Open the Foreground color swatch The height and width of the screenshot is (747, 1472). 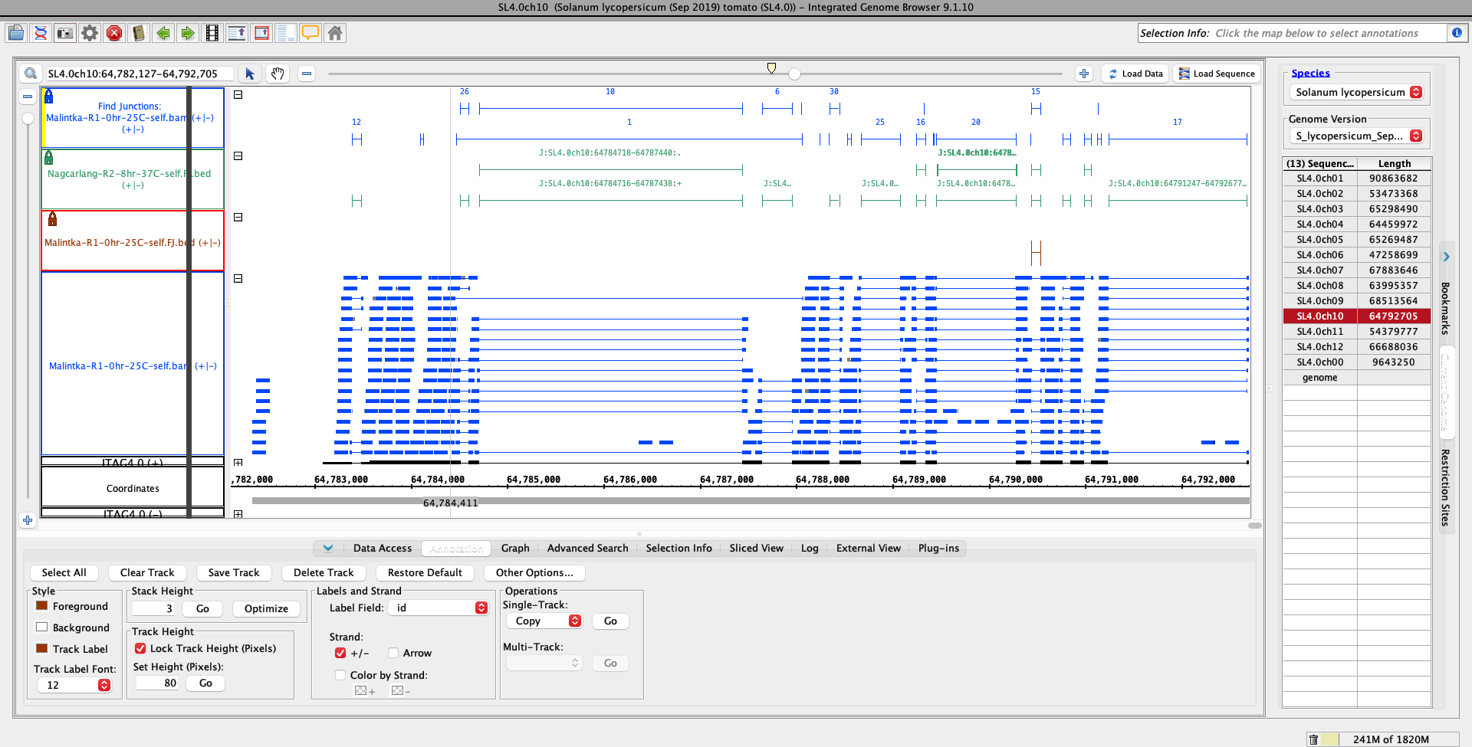coord(42,606)
